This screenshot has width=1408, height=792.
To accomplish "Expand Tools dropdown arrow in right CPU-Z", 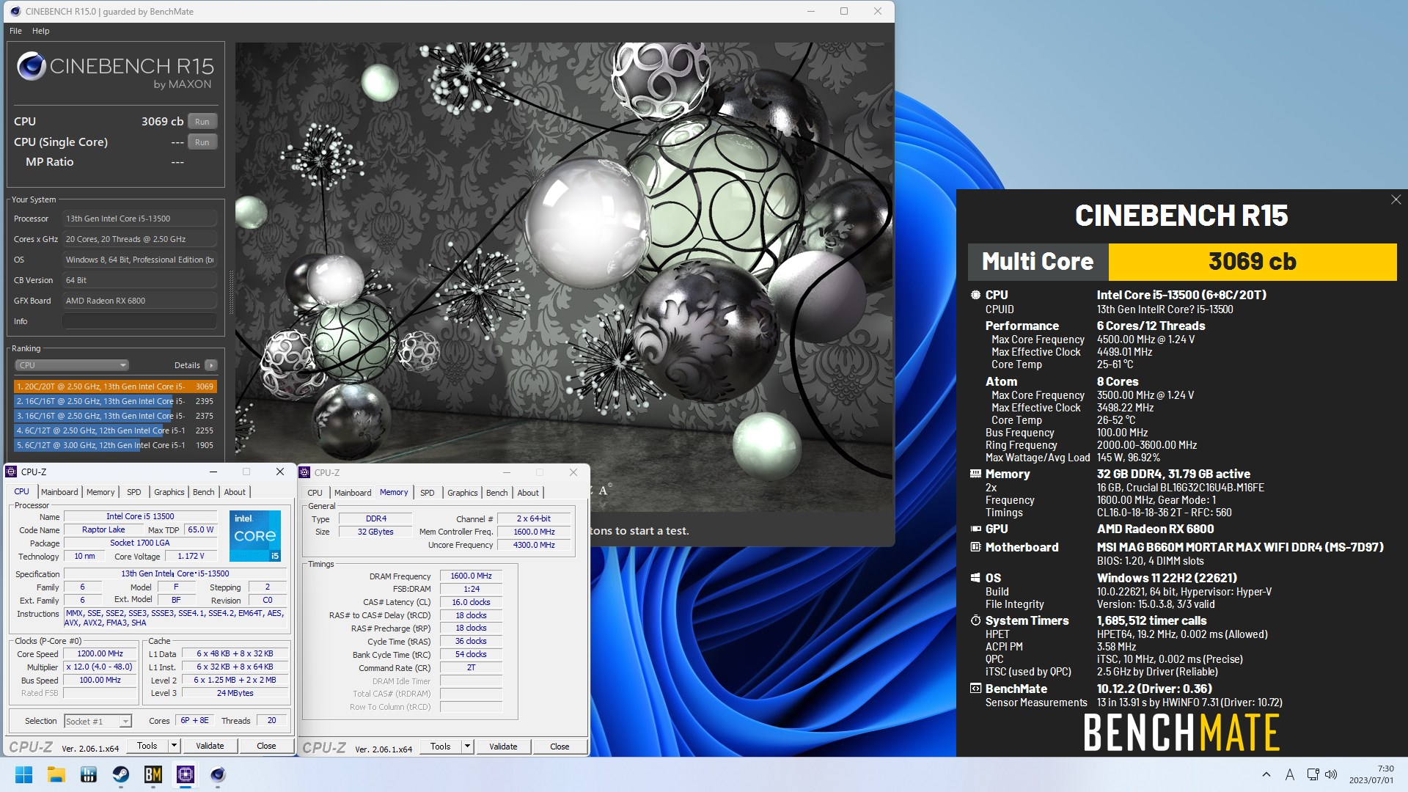I will pyautogui.click(x=468, y=747).
